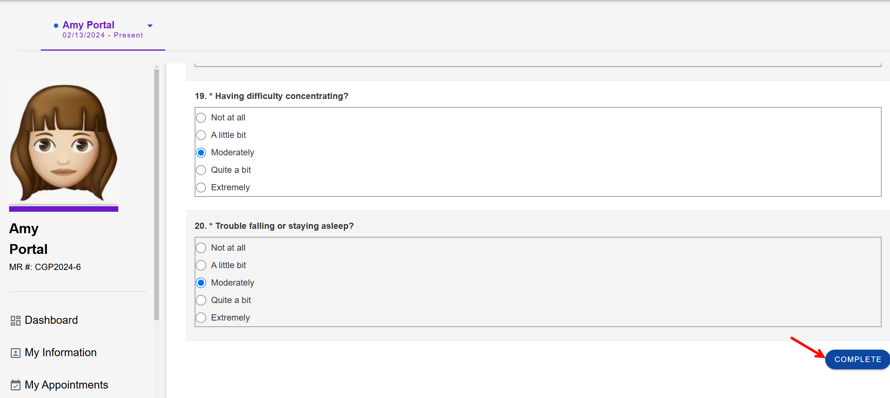Click the Dashboard grid icon

(x=15, y=321)
